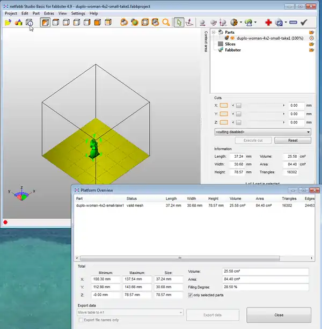
Task: Open the Platform Overview toolbar icon
Action: pyautogui.click(x=29, y=23)
